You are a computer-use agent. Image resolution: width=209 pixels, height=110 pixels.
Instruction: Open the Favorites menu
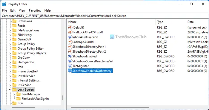click(x=35, y=10)
